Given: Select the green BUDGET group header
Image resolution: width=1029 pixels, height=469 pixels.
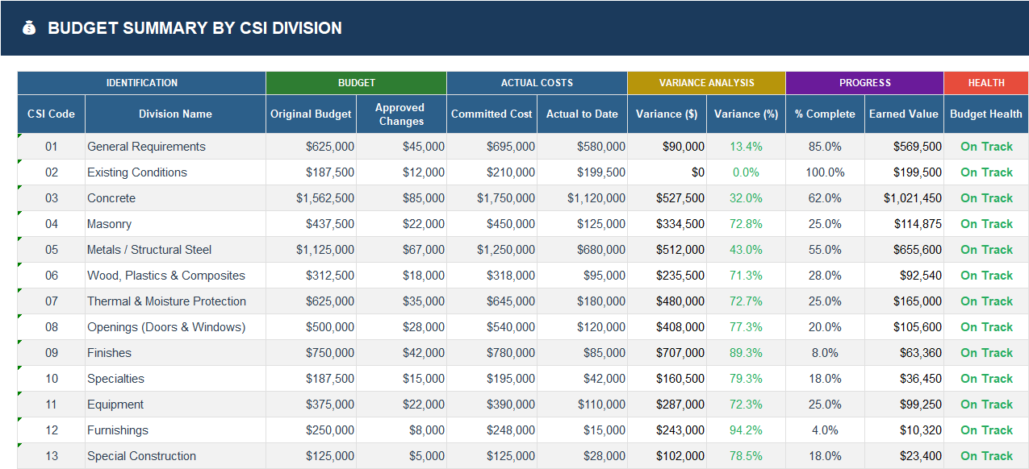Looking at the screenshot, I should 356,83.
